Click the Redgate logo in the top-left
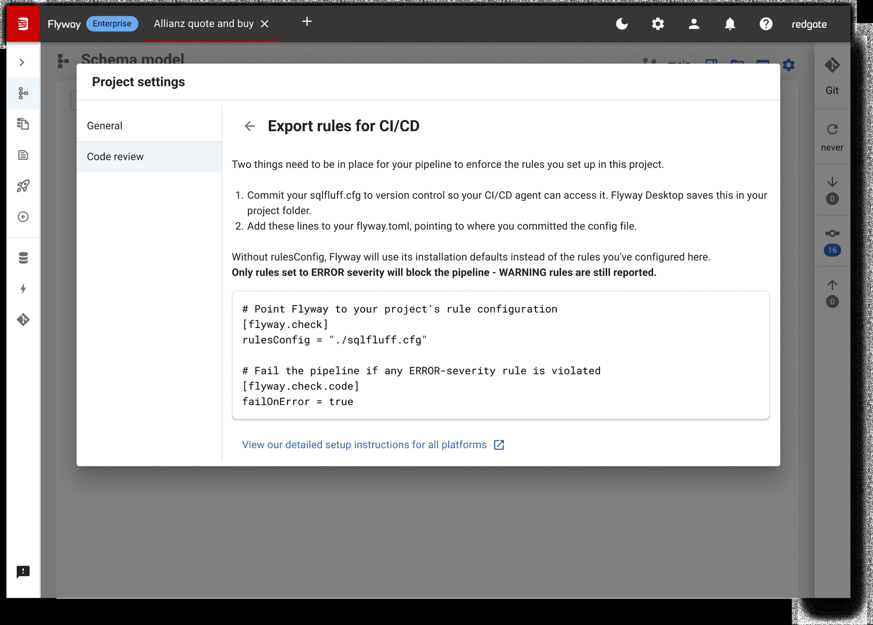The height and width of the screenshot is (625, 873). 23,24
